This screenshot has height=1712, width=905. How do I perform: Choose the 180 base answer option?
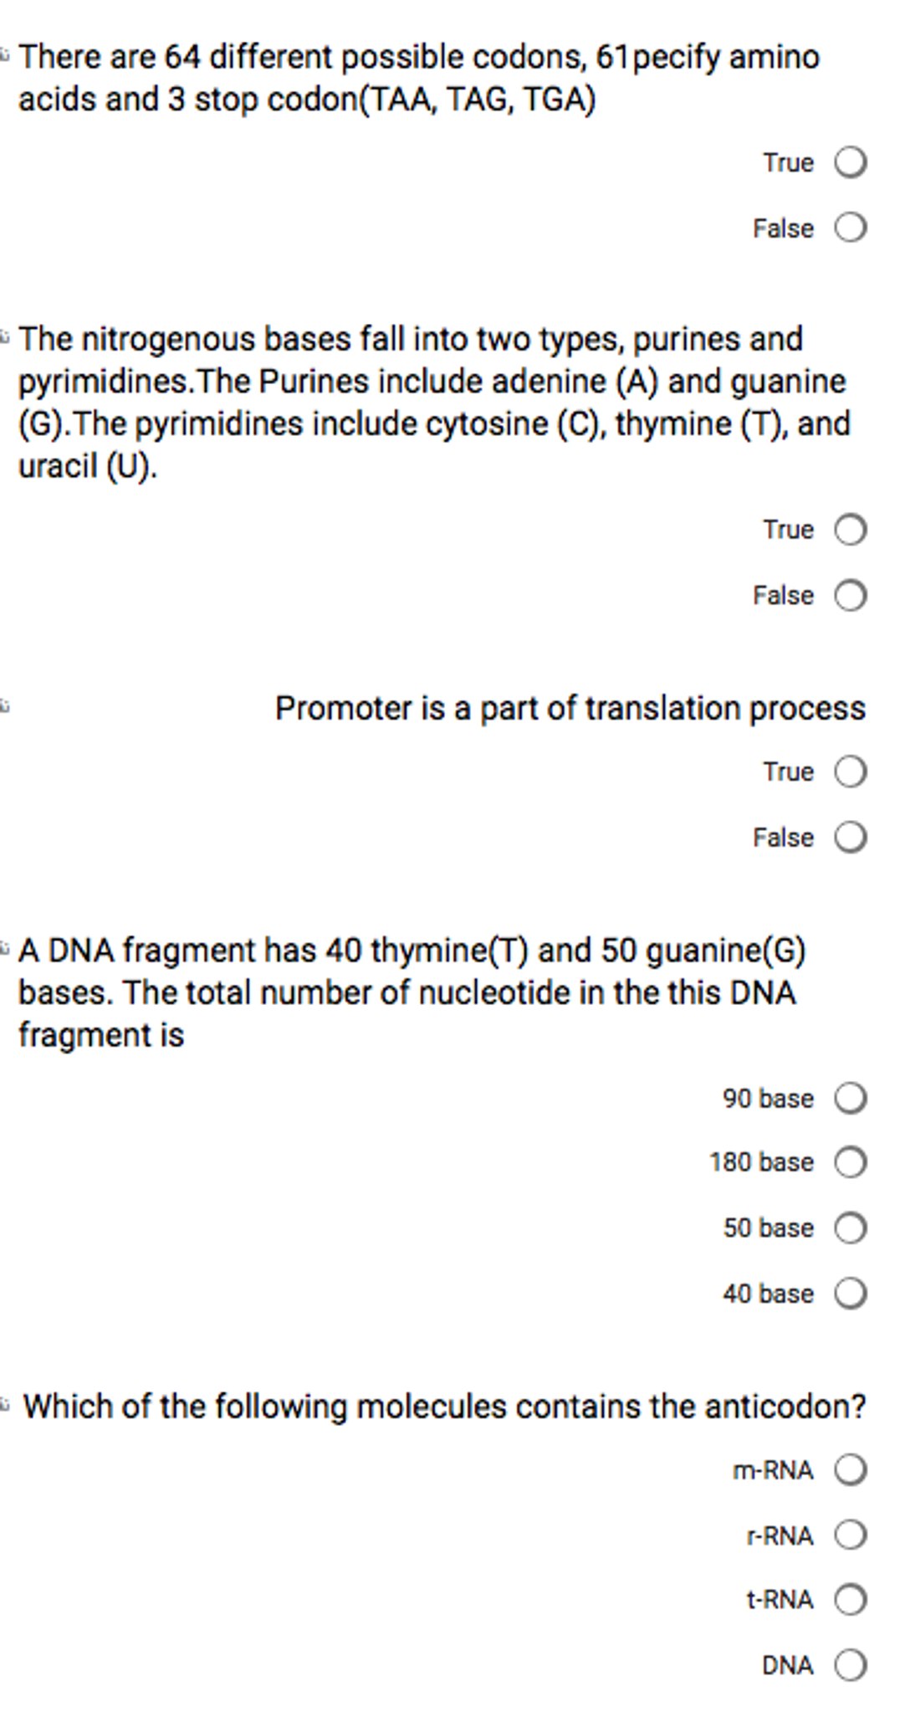pos(851,1163)
